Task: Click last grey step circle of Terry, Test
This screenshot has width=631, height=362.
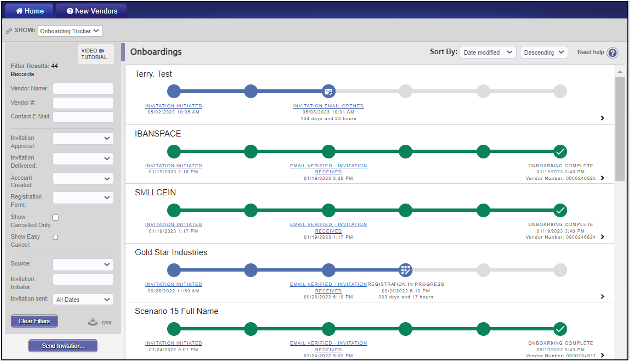Action: click(x=560, y=91)
